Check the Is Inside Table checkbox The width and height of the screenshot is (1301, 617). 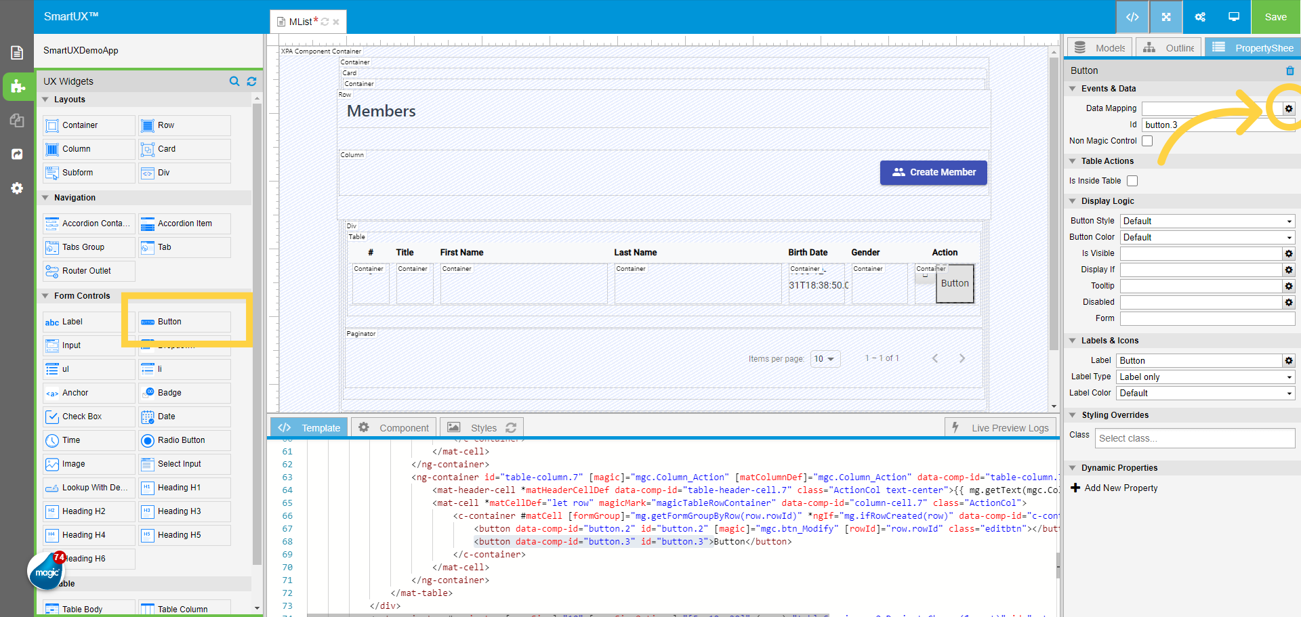1132,180
